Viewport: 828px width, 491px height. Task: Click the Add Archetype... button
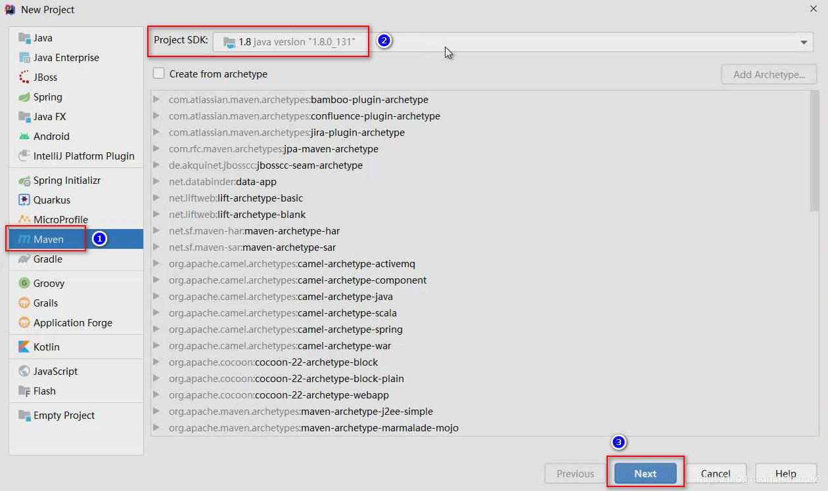tap(769, 74)
